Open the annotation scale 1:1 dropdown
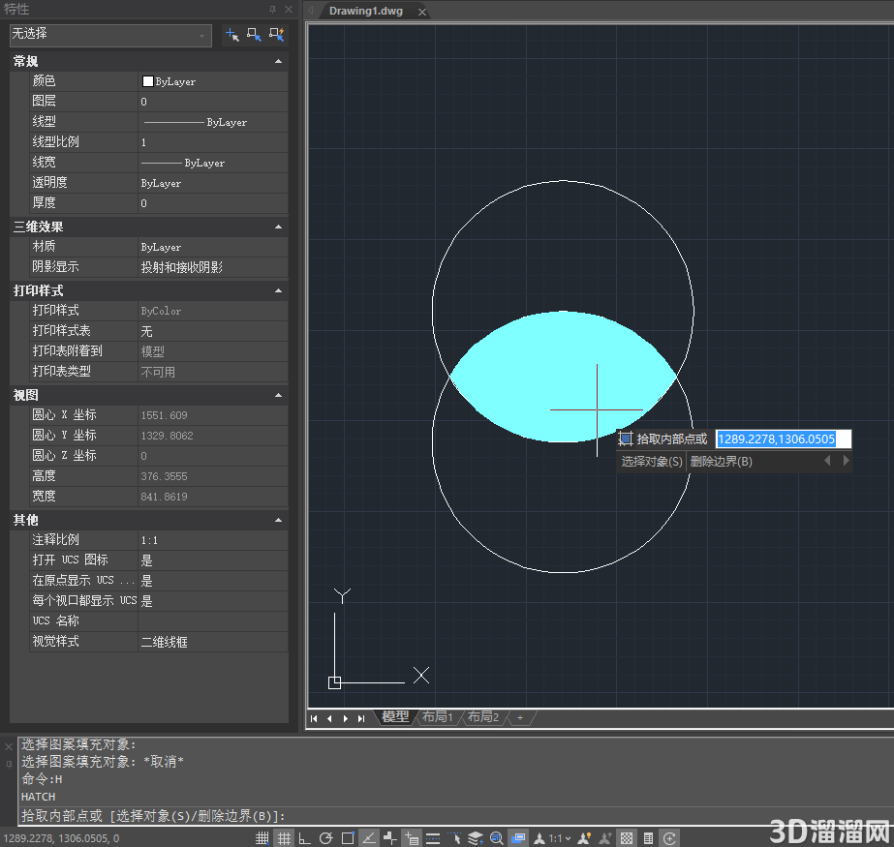This screenshot has width=894, height=847. pos(559,838)
